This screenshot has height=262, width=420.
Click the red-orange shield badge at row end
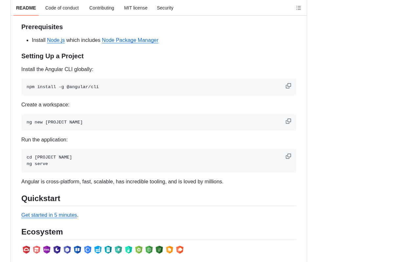tap(179, 250)
